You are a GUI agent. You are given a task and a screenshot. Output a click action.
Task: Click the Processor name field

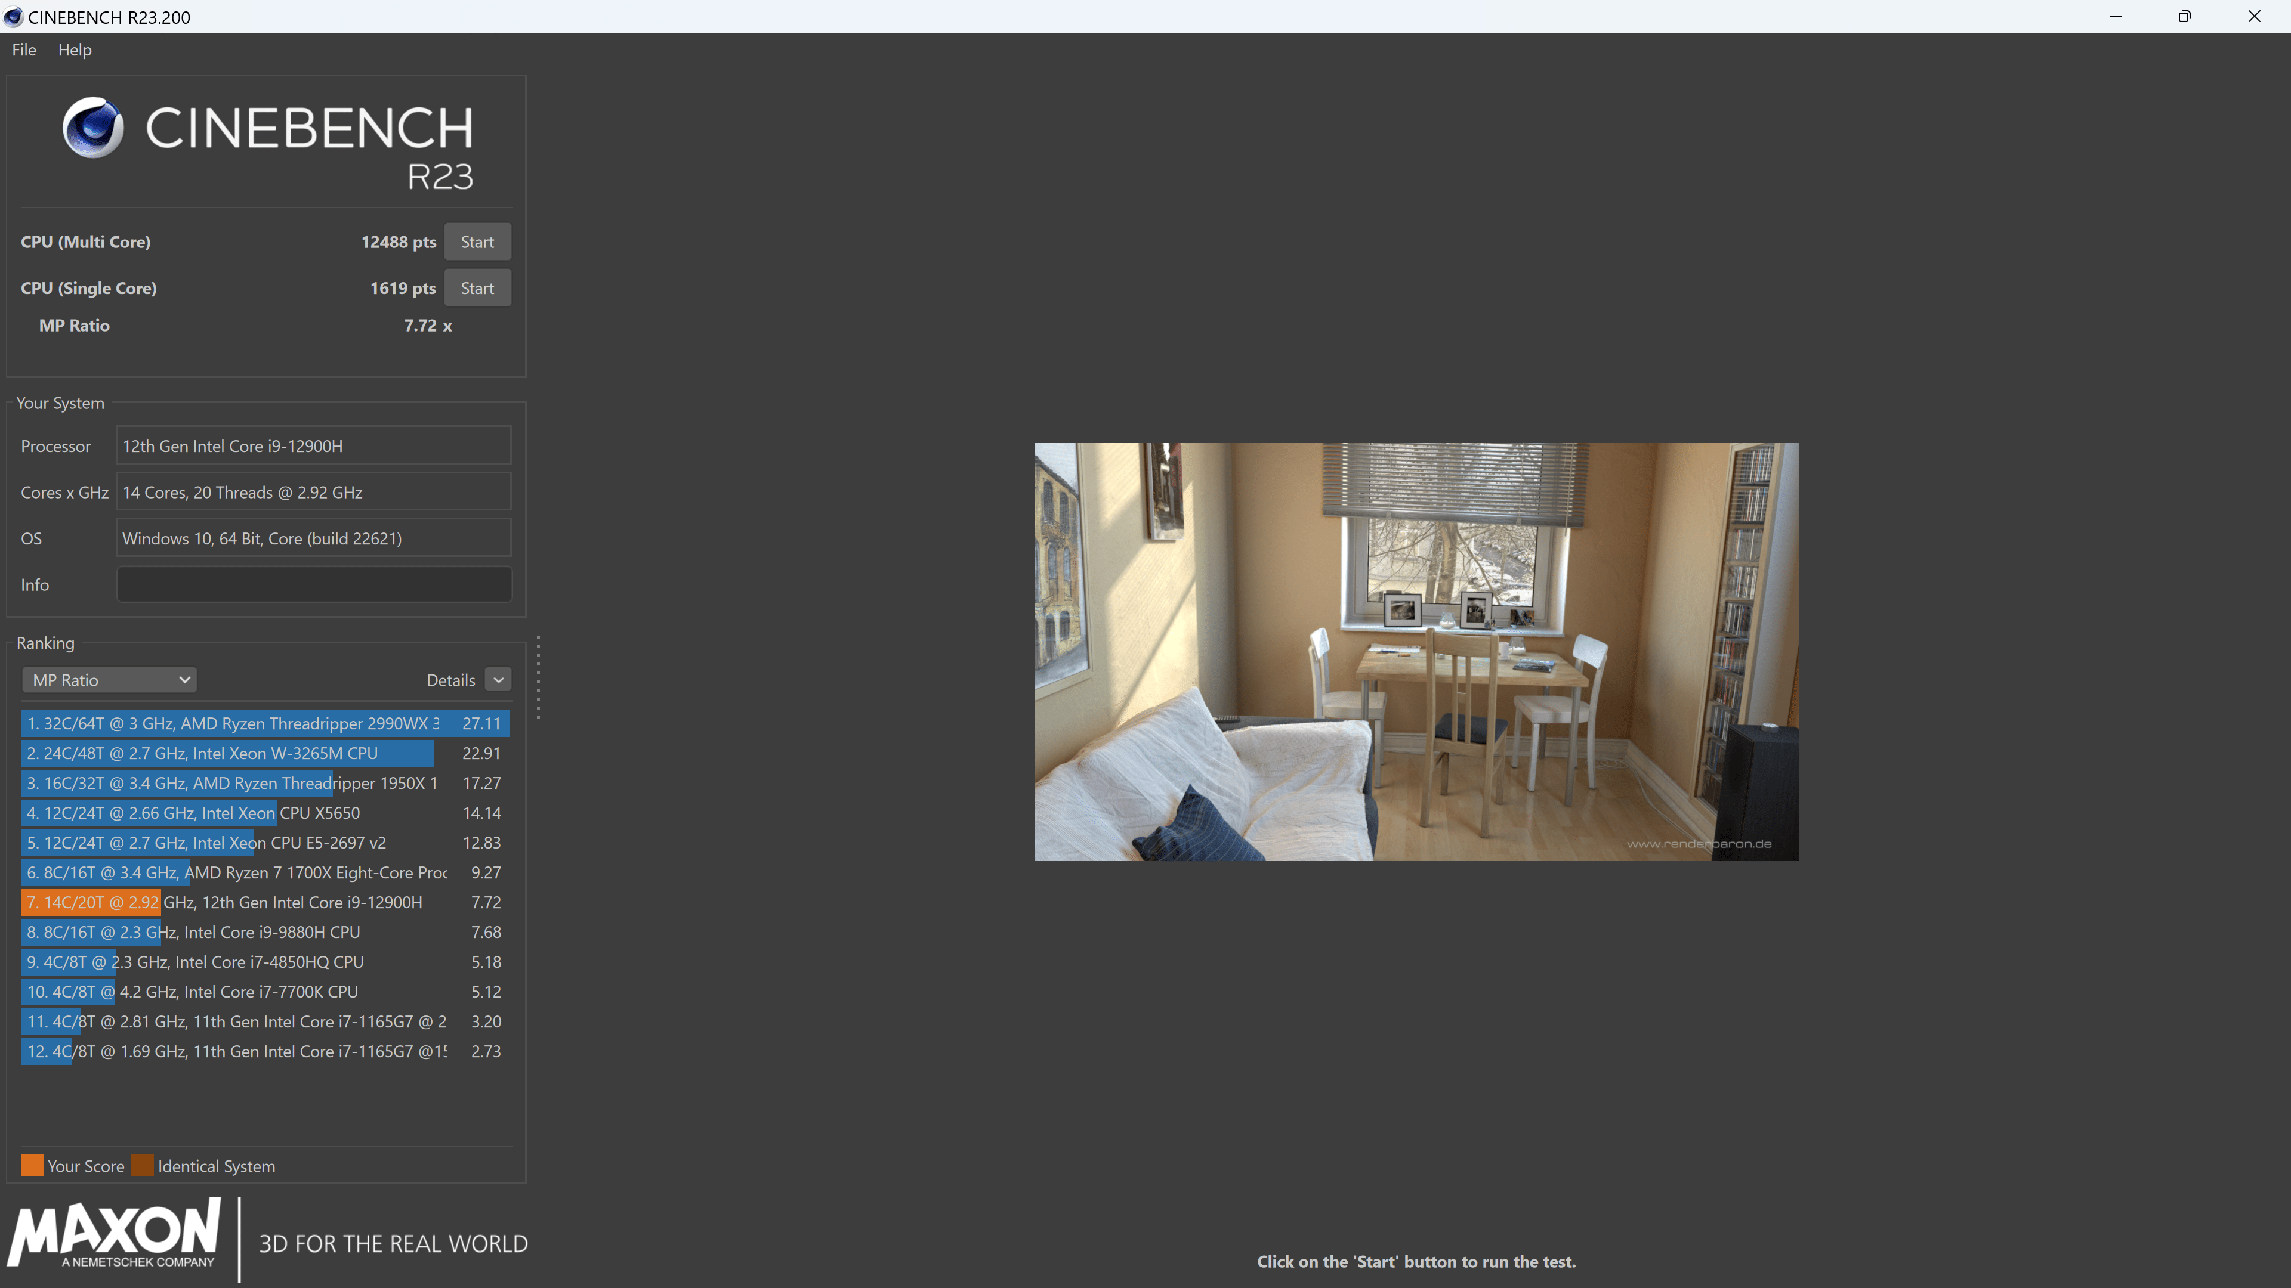[x=313, y=445]
